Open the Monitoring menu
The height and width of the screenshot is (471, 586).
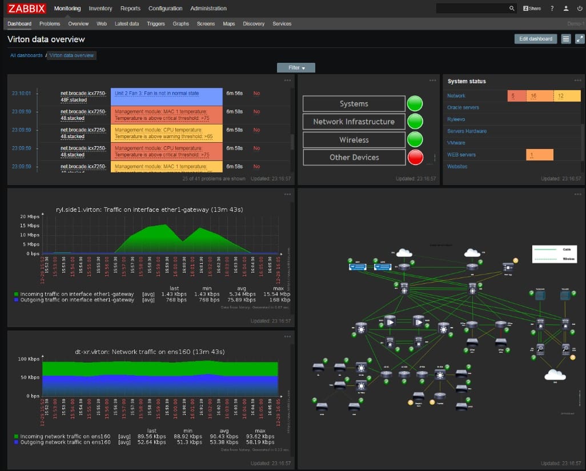67,8
